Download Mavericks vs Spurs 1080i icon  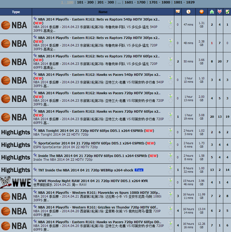pos(171,194)
